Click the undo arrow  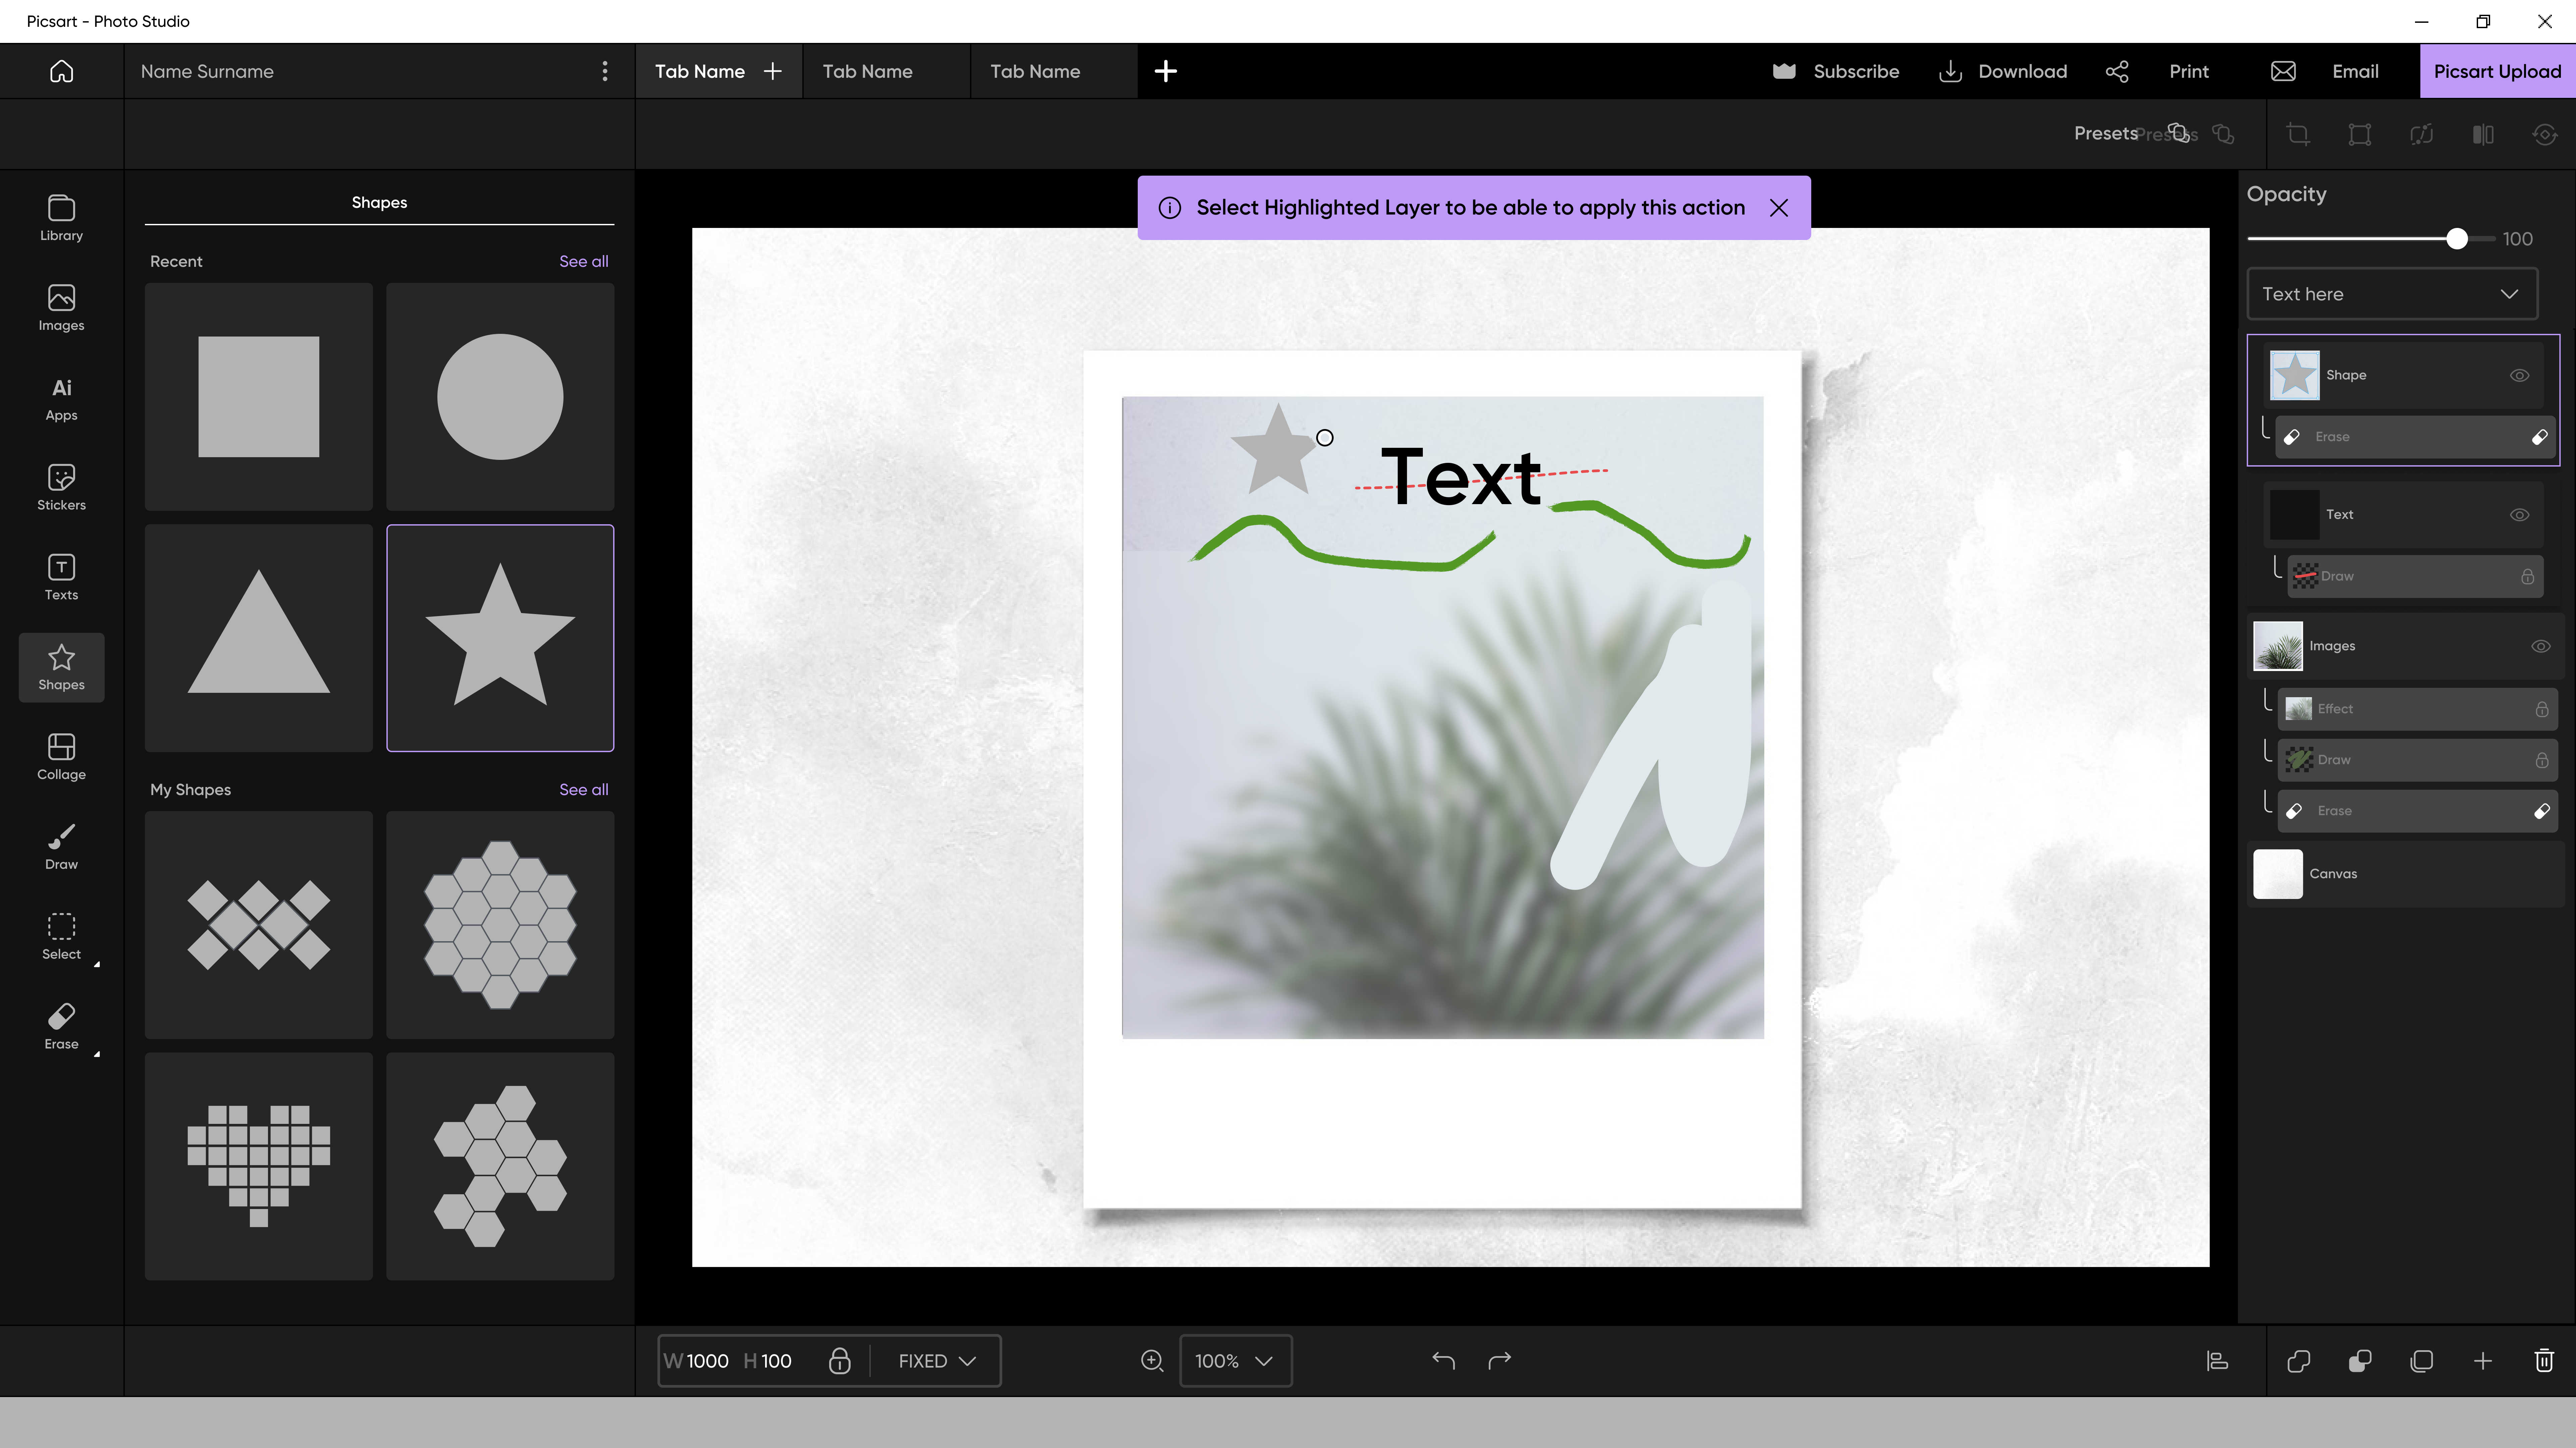point(1443,1360)
